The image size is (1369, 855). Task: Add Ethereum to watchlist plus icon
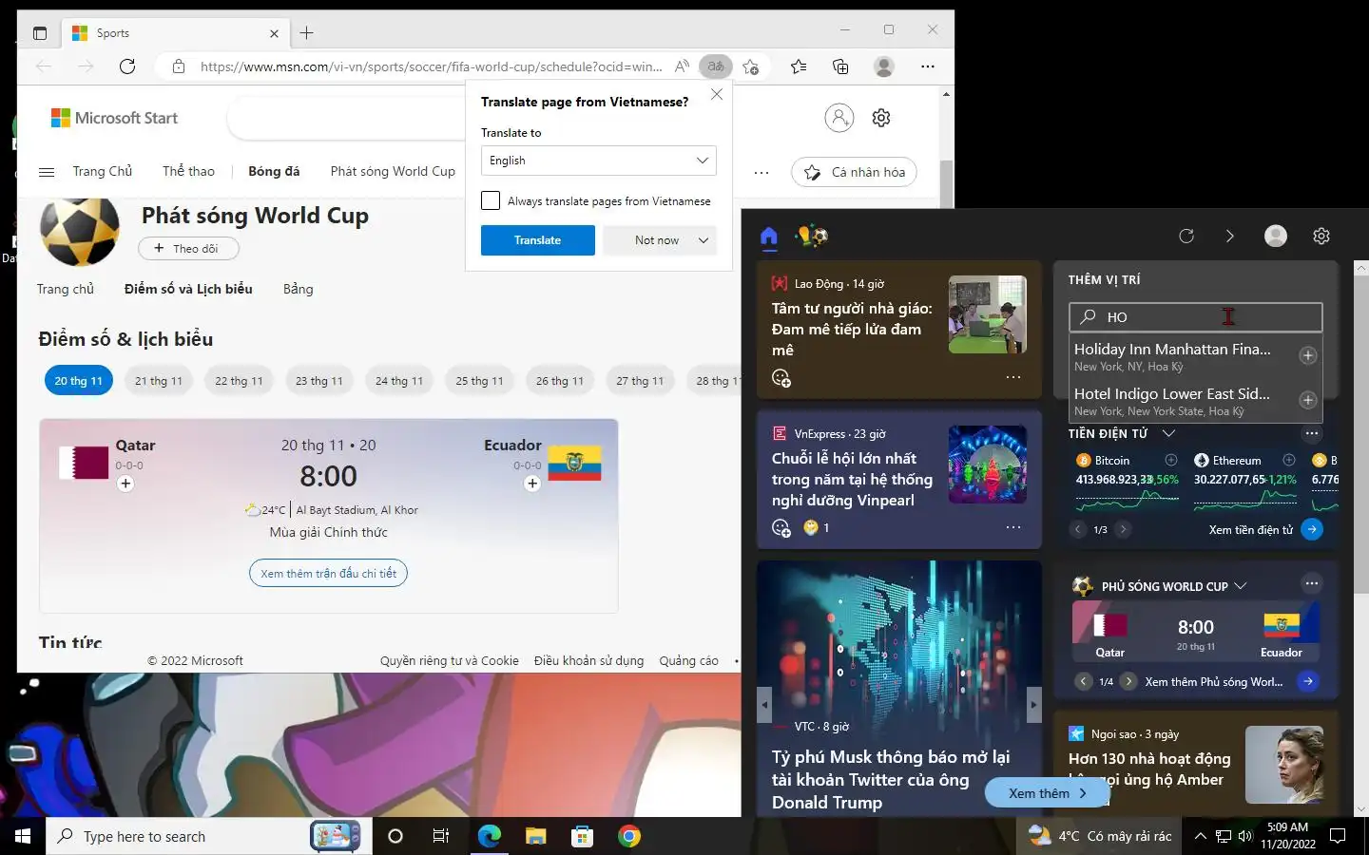(1289, 460)
